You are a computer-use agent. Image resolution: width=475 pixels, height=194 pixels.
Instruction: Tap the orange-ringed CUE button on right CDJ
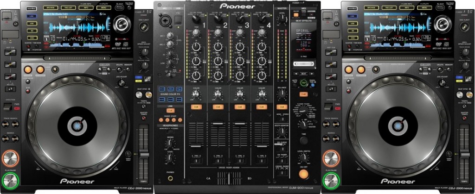point(331,158)
